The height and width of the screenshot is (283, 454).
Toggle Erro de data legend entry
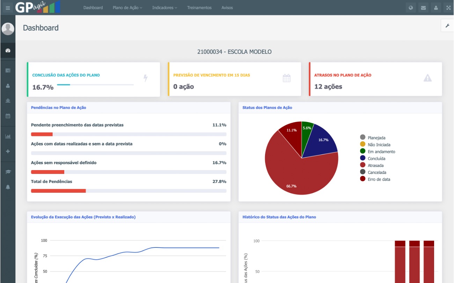(x=375, y=179)
